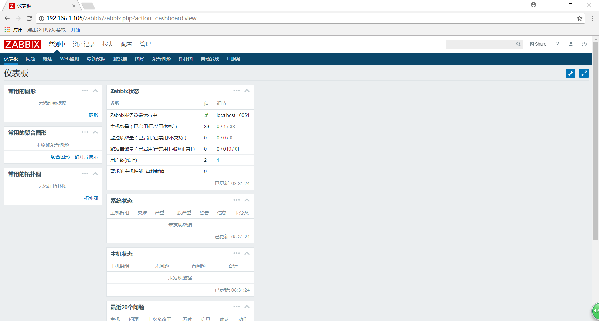This screenshot has width=599, height=321.
Task: Open the 资产记录 main menu
Action: (84, 44)
